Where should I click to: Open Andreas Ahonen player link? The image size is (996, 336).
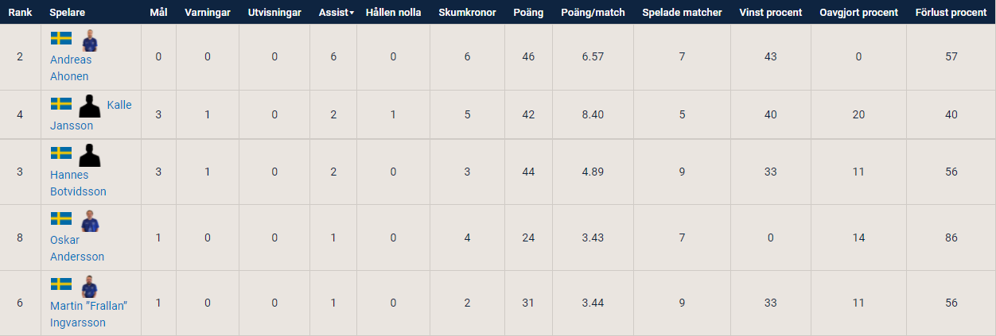pos(70,68)
